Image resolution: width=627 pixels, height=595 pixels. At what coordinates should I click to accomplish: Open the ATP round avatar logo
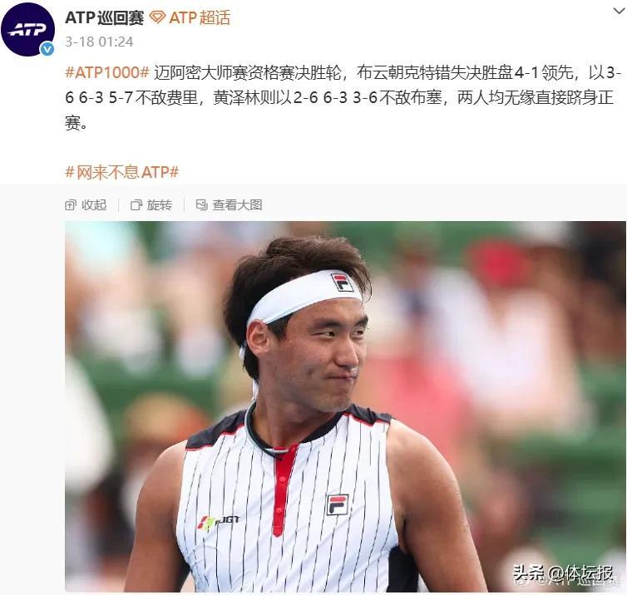27,29
